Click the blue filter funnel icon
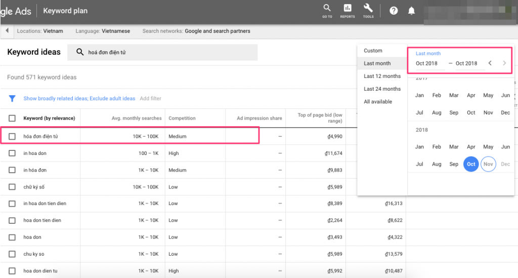The width and height of the screenshot is (518, 278). tap(12, 99)
